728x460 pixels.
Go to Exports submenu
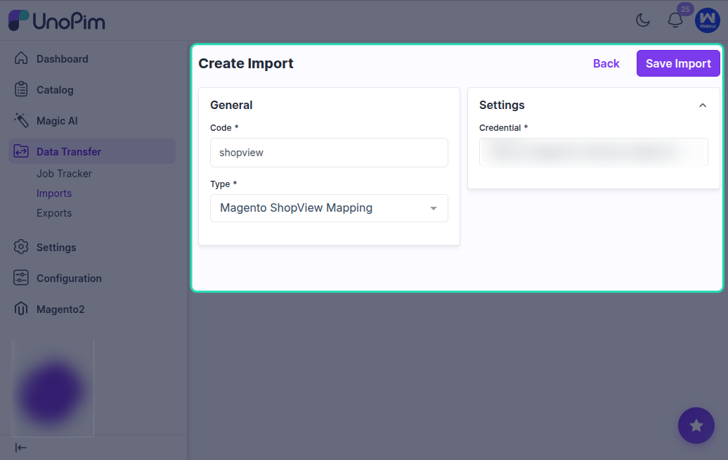[x=54, y=213]
